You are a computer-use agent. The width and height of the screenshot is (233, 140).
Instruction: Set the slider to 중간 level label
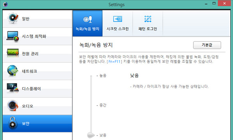point(103,105)
